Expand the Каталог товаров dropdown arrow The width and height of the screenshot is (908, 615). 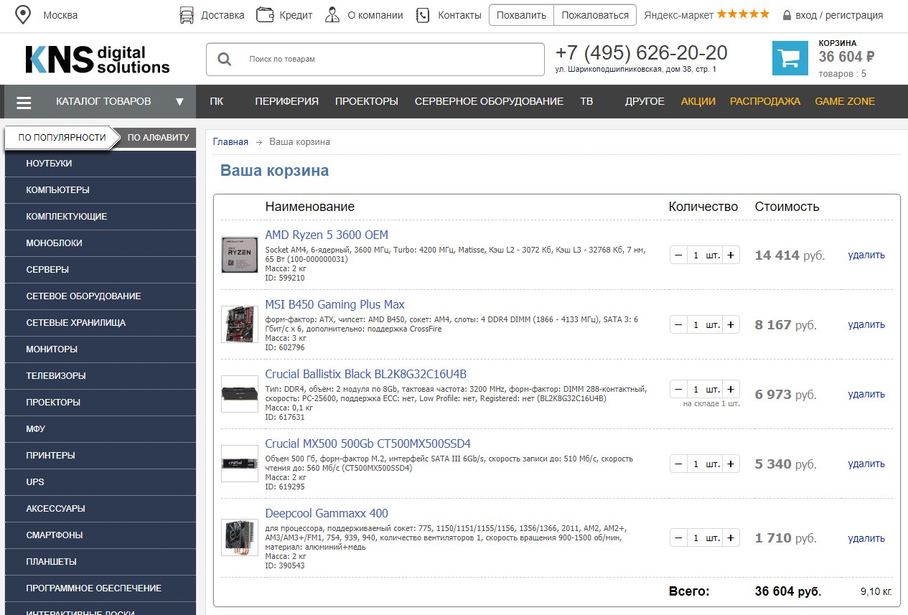[x=179, y=102]
